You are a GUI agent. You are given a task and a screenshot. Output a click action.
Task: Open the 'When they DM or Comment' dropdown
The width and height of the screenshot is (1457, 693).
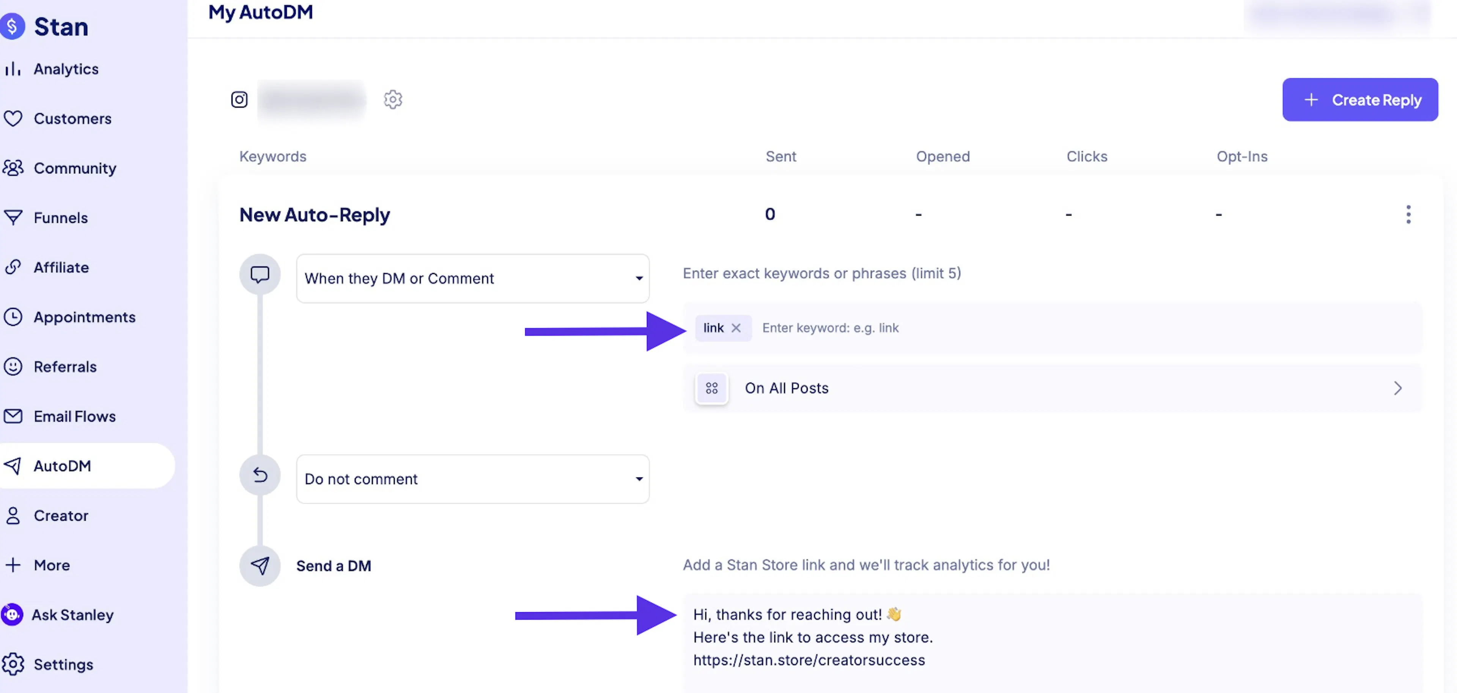472,278
